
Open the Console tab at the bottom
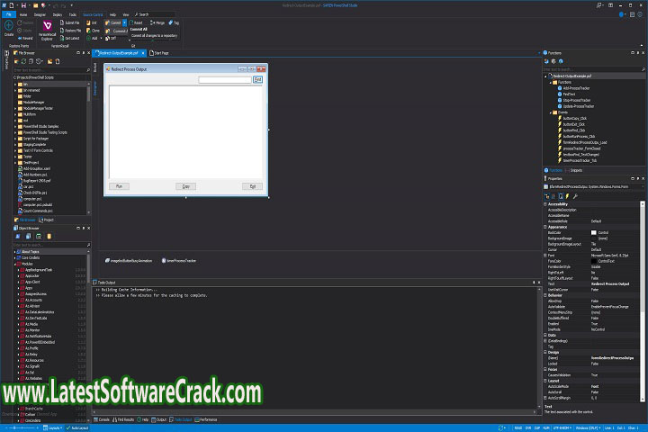click(101, 419)
